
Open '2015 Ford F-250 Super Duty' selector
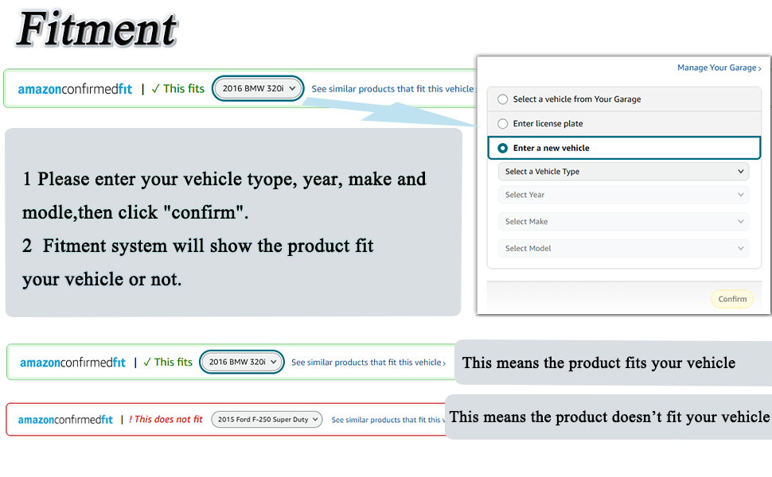[267, 420]
